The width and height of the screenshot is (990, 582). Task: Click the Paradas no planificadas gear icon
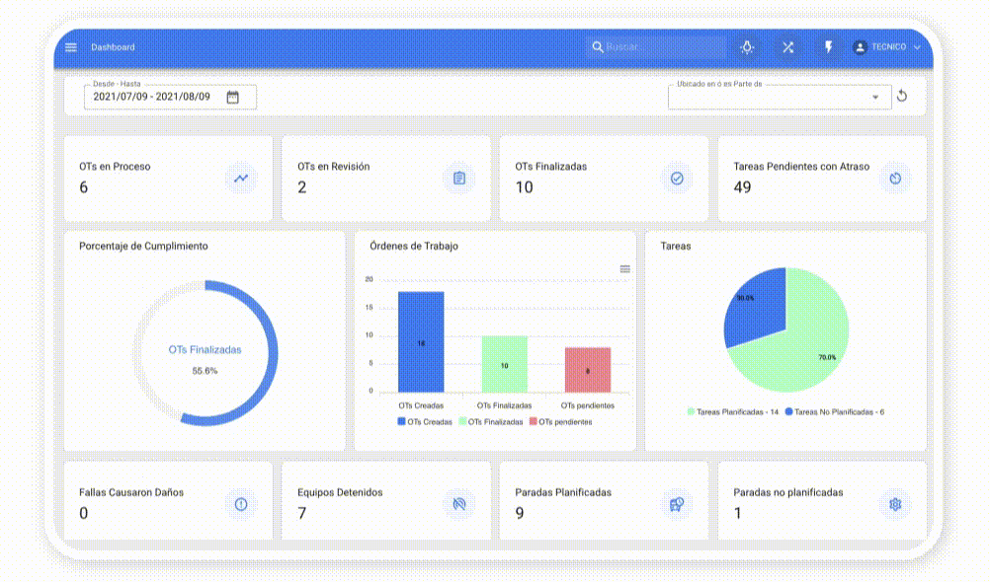tap(895, 504)
